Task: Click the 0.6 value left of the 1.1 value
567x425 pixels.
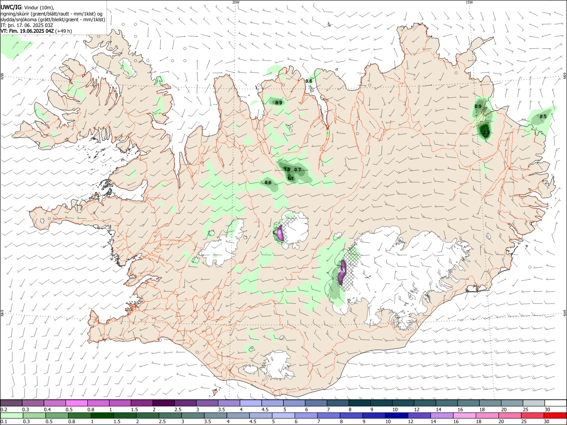Action: tap(268, 182)
